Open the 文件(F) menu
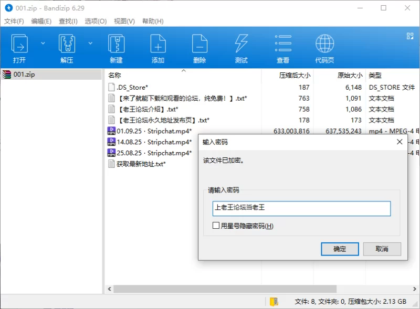 point(14,21)
